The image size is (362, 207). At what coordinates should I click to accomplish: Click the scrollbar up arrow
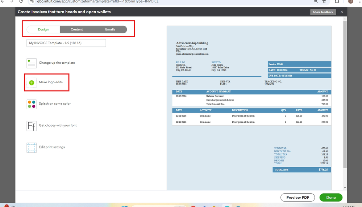point(345,19)
